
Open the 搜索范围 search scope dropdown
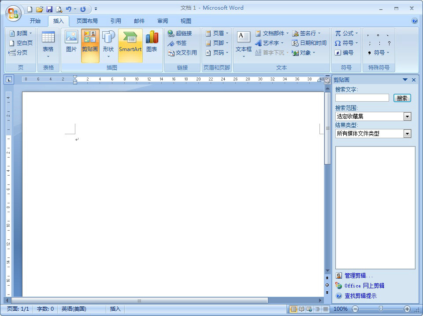408,116
